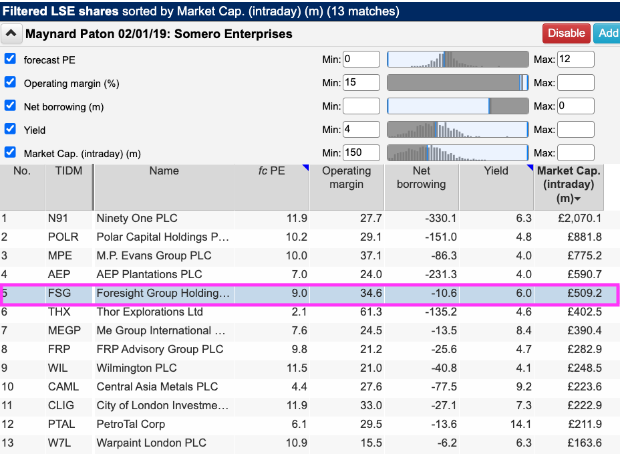Uncheck the Net borrowing (m) checkbox
This screenshot has height=458, width=620.
(10, 105)
